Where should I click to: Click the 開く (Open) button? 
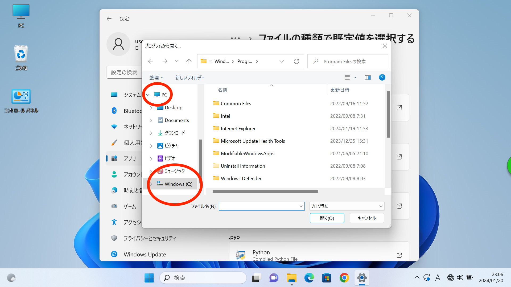327,218
